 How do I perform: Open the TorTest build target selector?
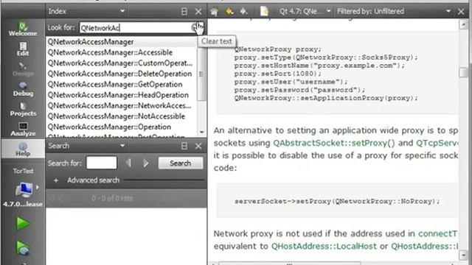click(x=24, y=188)
